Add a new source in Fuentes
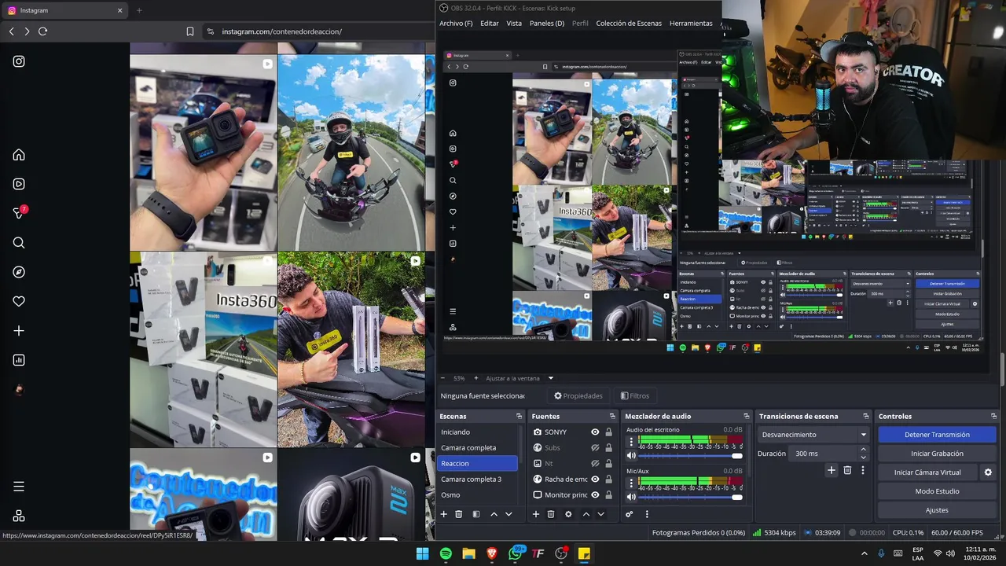 tap(536, 514)
